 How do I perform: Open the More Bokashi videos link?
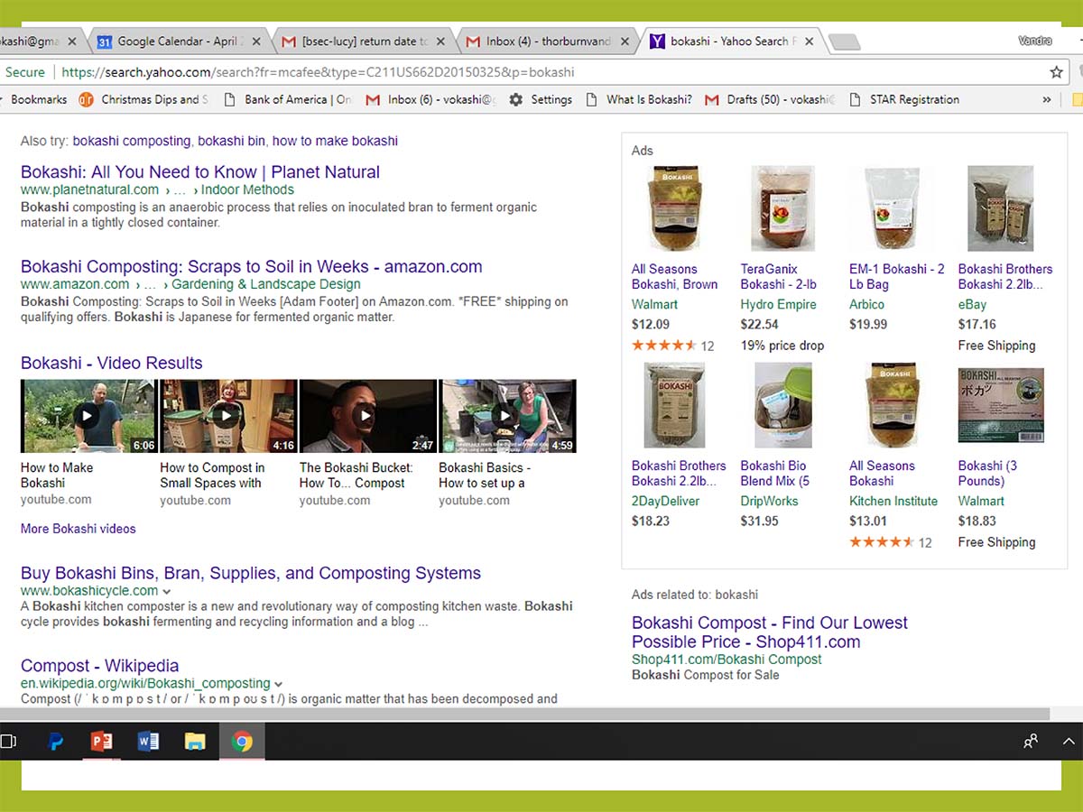coord(79,529)
